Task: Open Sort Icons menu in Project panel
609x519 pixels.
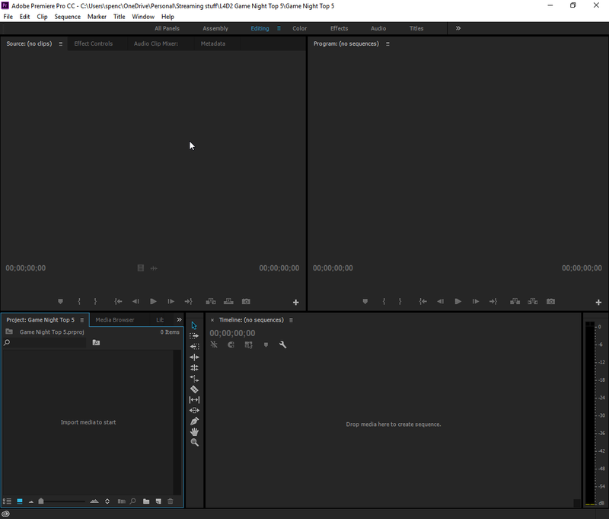Action: (107, 501)
